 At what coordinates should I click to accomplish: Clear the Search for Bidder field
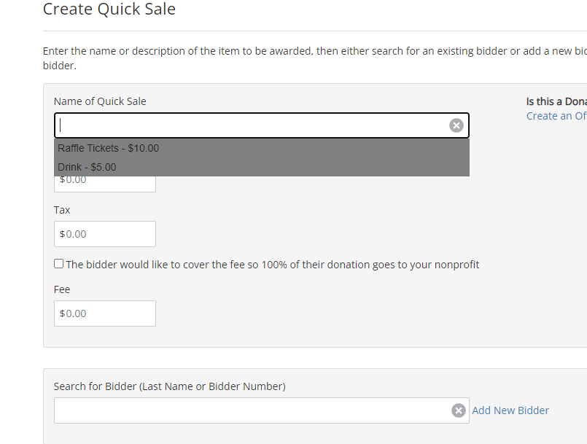[458, 410]
